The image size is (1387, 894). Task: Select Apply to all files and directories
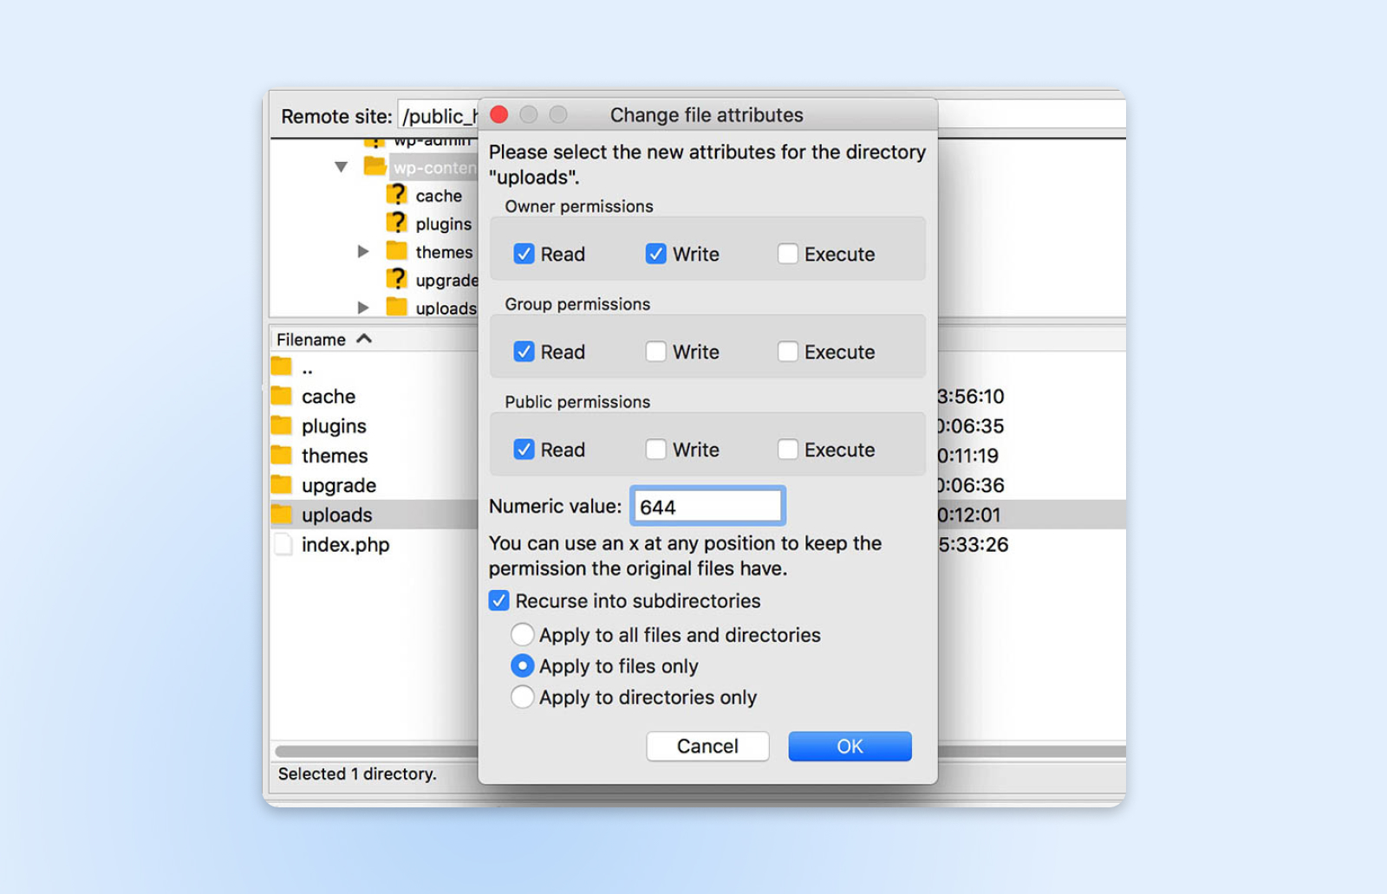(x=522, y=635)
